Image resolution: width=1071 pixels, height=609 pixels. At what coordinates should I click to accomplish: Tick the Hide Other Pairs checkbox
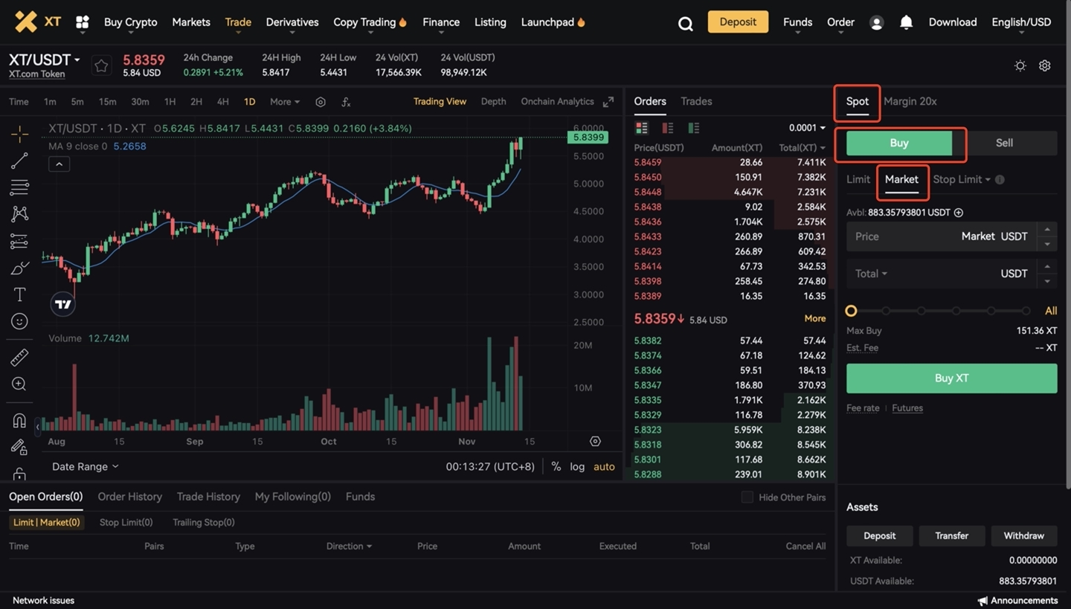(x=747, y=497)
